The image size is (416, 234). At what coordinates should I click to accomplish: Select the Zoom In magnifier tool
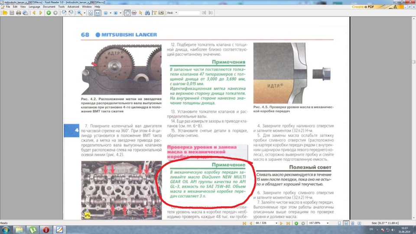80,13
